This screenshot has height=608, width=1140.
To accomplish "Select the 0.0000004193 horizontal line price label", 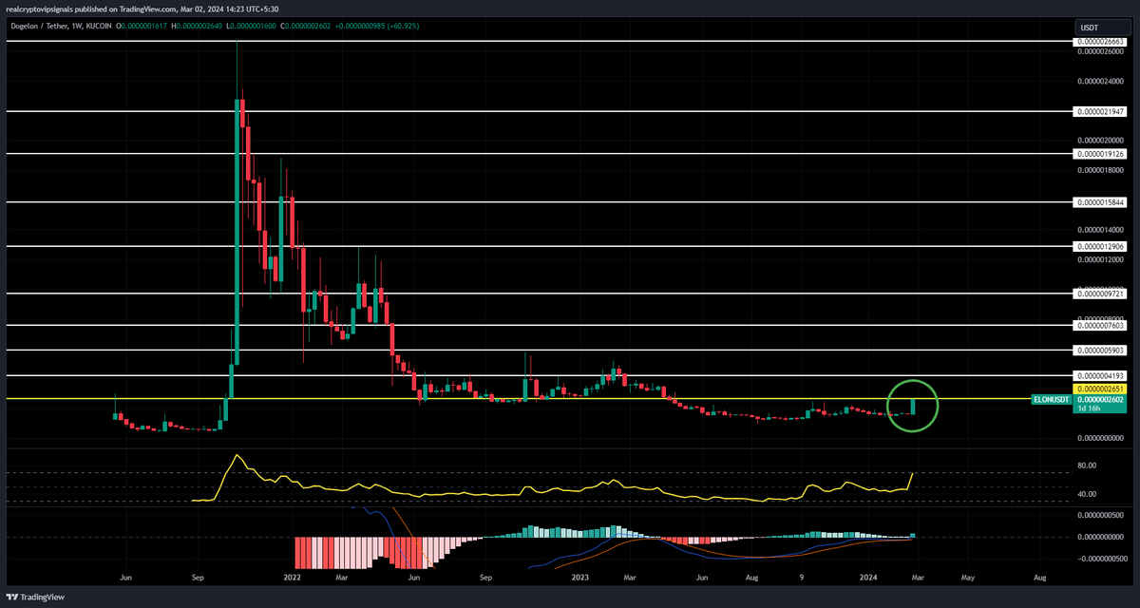I will pos(1100,376).
